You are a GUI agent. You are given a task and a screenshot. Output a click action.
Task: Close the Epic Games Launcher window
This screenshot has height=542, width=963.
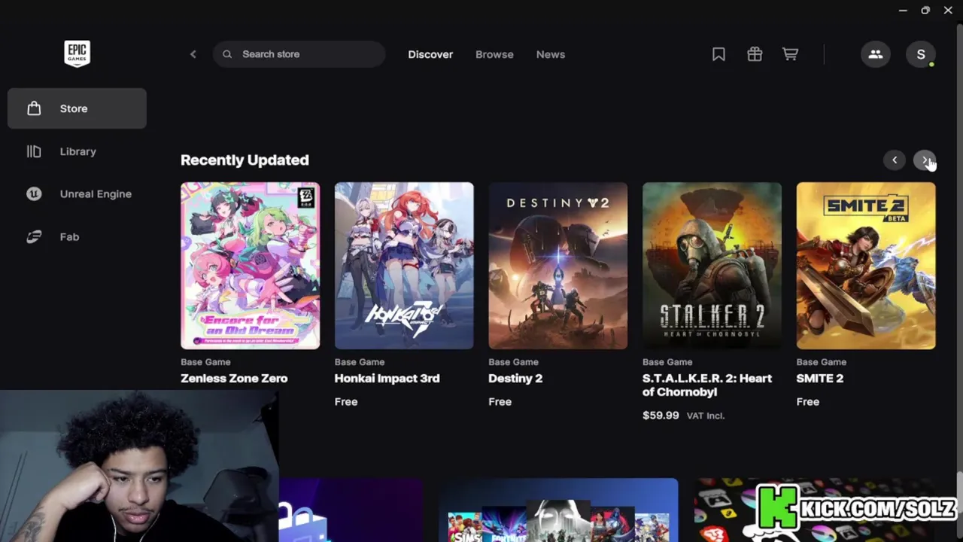tap(948, 11)
